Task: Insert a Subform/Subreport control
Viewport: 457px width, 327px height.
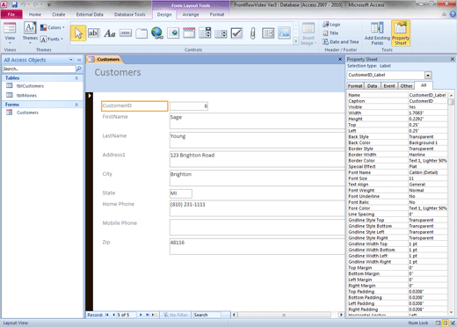Action: click(x=268, y=33)
